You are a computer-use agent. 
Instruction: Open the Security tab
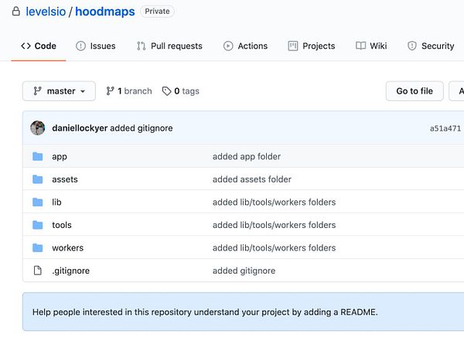coord(431,46)
